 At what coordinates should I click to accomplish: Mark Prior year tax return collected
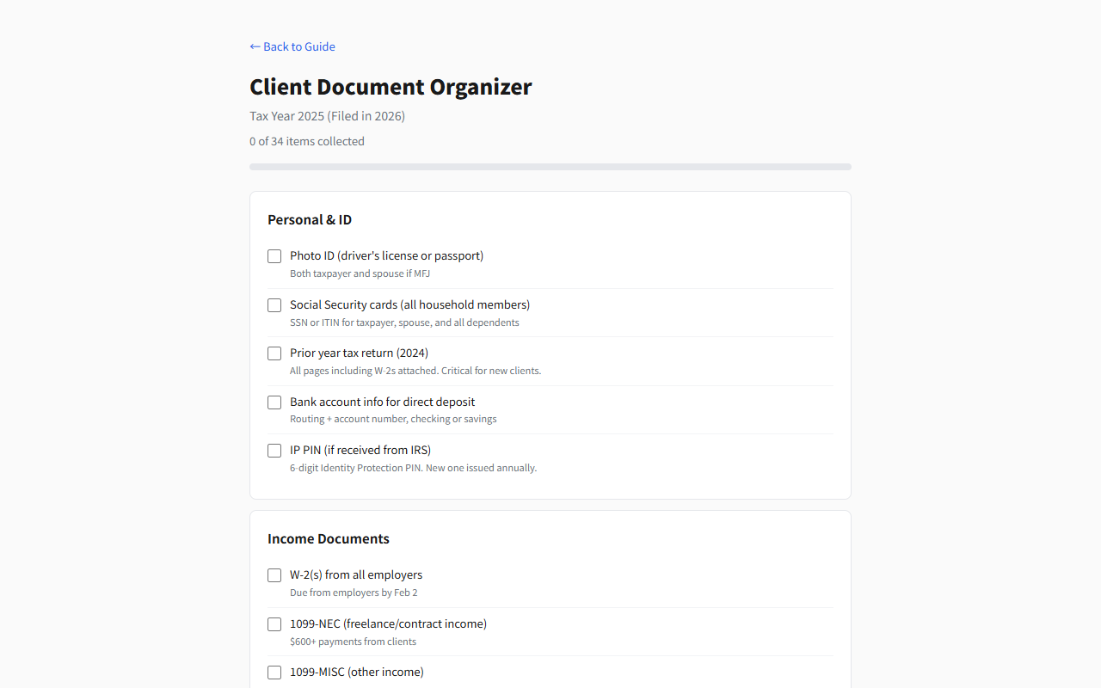coord(274,353)
